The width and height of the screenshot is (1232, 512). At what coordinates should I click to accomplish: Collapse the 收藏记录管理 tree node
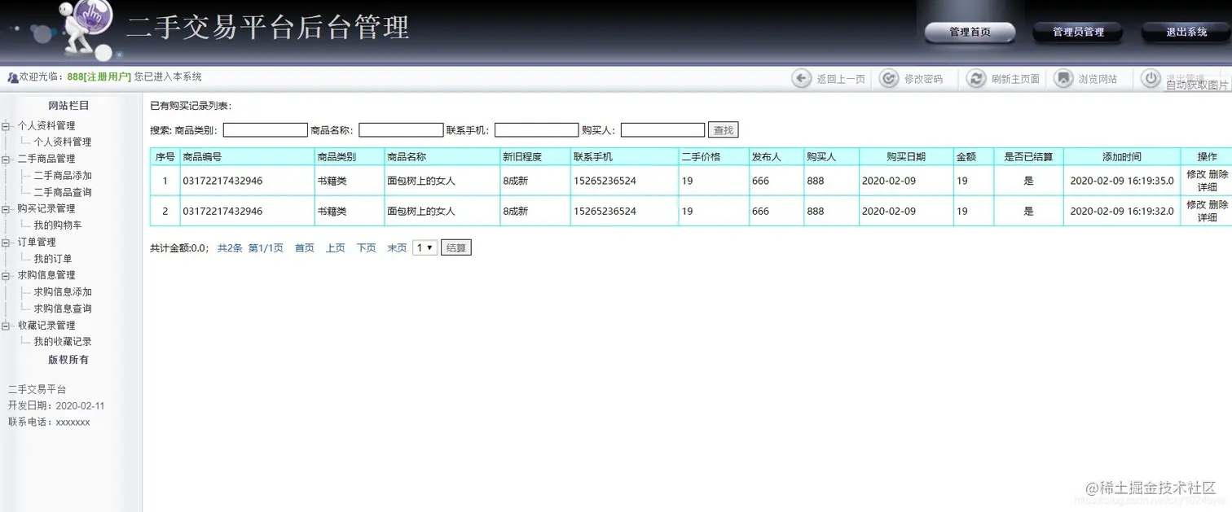pyautogui.click(x=7, y=325)
